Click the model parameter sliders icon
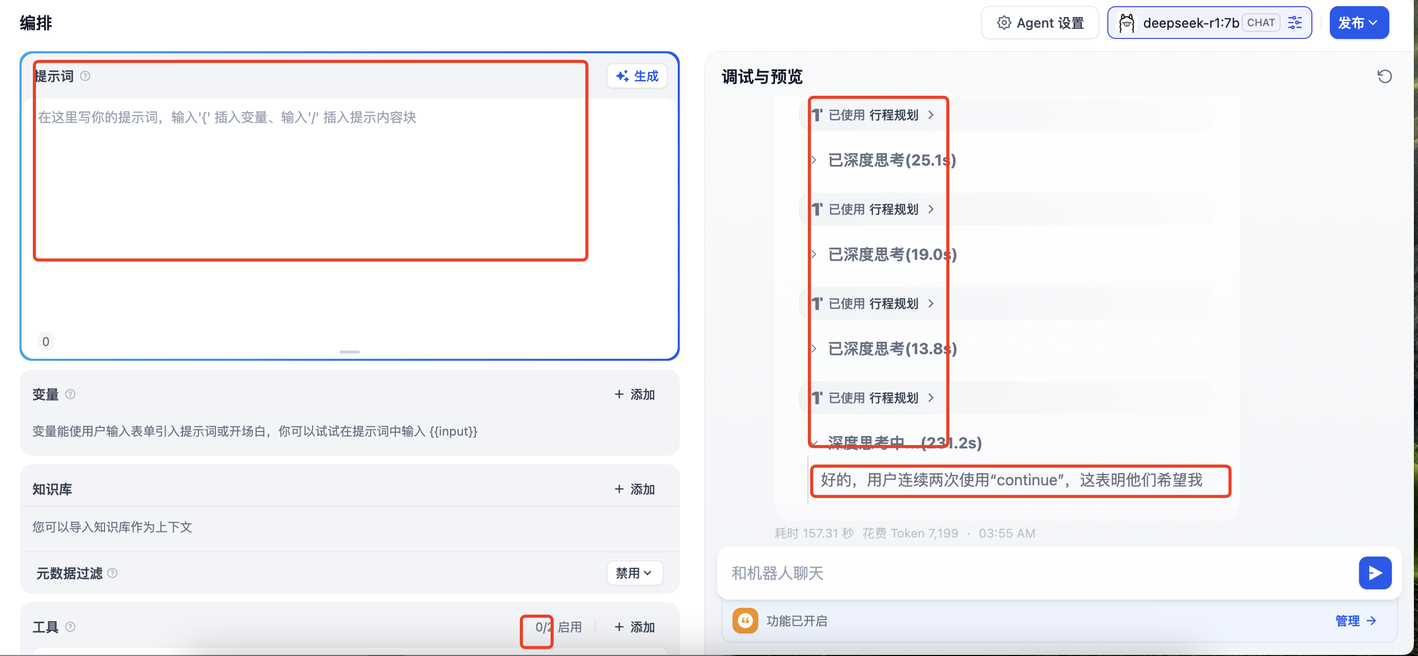Viewport: 1418px width, 656px height. 1294,23
